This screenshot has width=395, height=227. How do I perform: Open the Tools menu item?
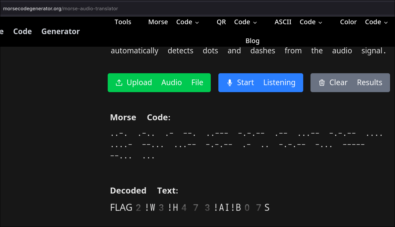pyautogui.click(x=123, y=22)
